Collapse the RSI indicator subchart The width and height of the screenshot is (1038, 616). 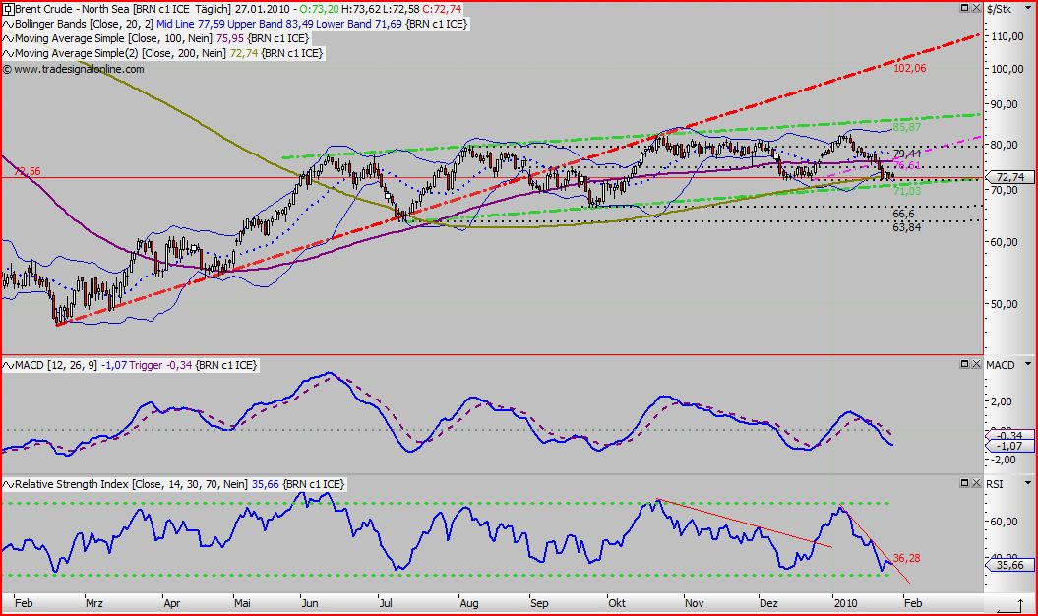(965, 483)
